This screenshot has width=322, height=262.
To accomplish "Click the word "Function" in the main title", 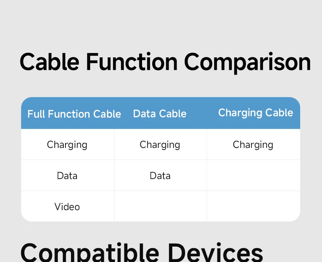I will point(132,63).
